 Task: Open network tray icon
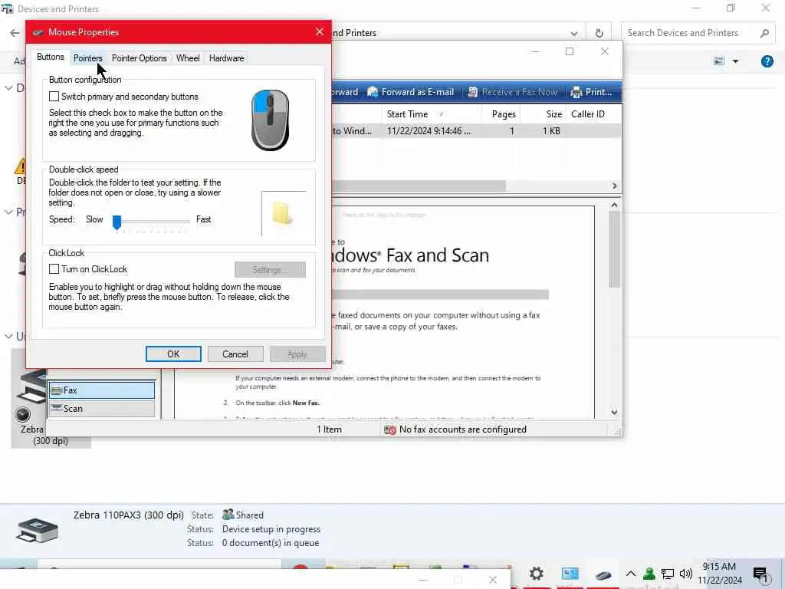click(668, 574)
